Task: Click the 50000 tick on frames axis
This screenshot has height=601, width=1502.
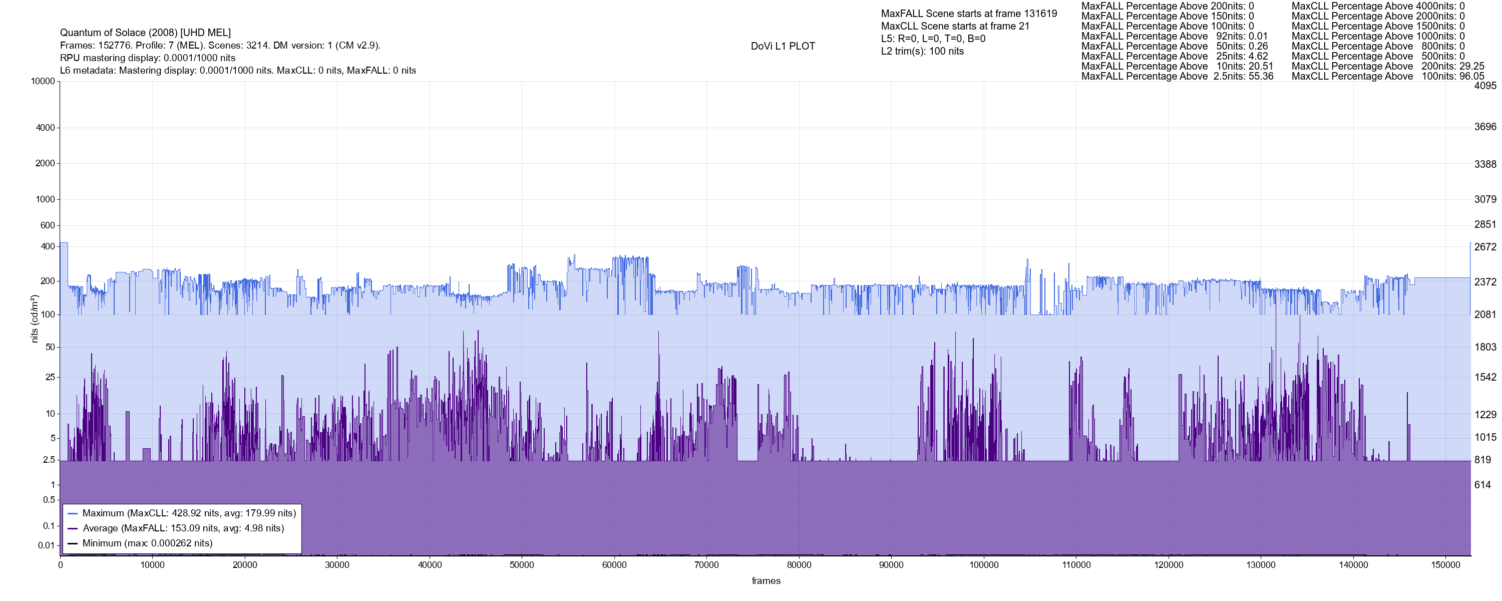Action: click(522, 565)
